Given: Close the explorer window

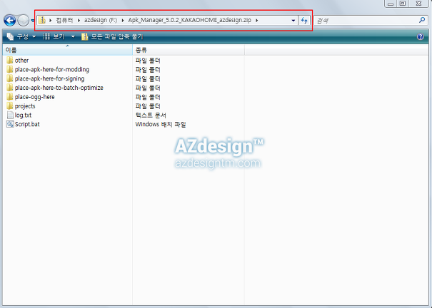Looking at the screenshot, I should pos(418,4).
